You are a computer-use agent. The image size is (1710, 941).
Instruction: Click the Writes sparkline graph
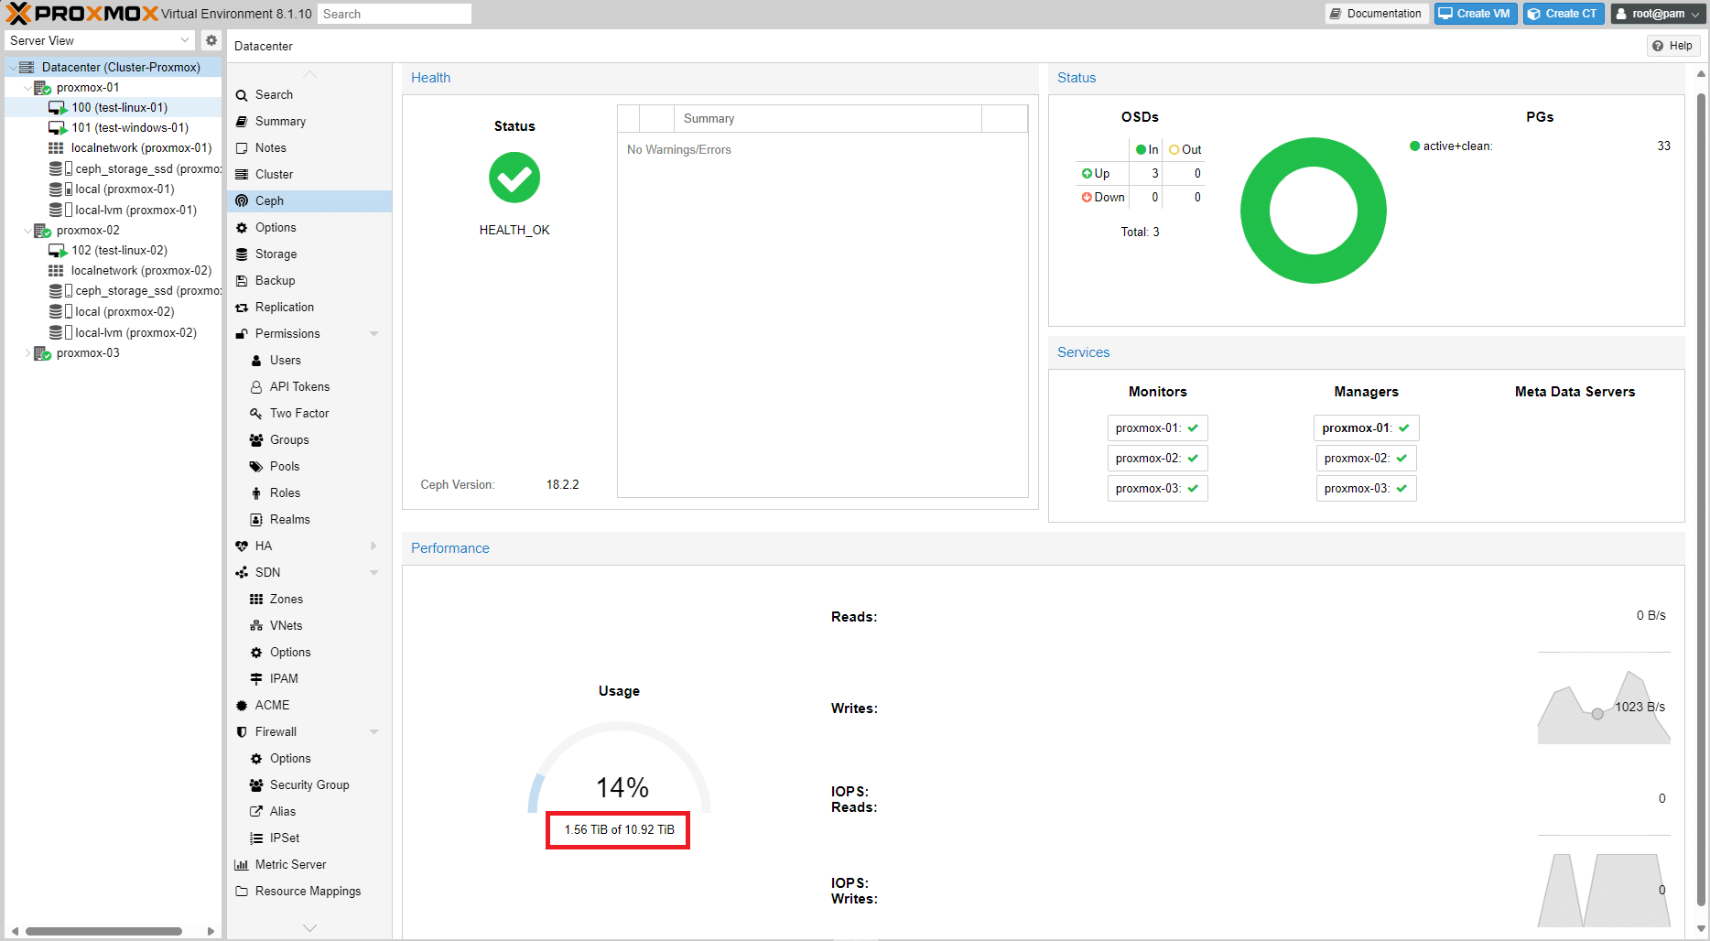pos(1604,707)
